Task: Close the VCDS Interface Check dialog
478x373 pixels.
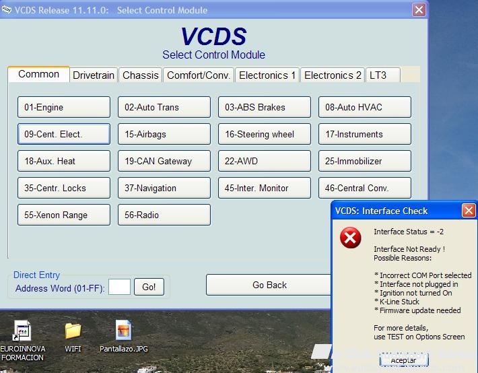Action: tap(469, 211)
